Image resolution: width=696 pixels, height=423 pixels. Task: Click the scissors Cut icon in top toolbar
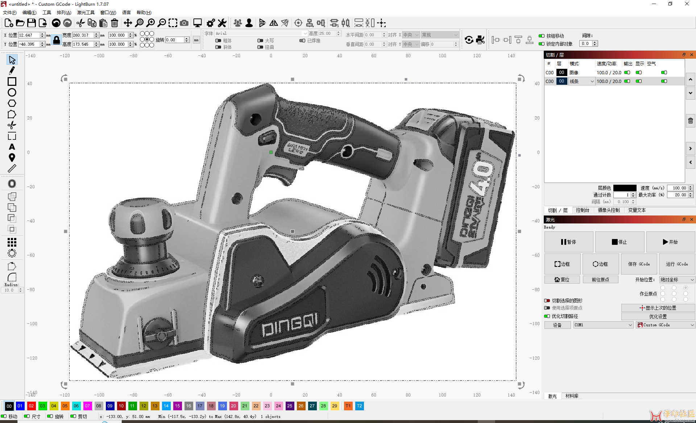coord(80,23)
